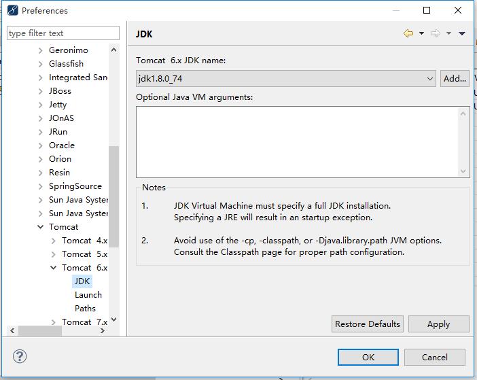Open the back history dropdown arrow

pos(422,33)
